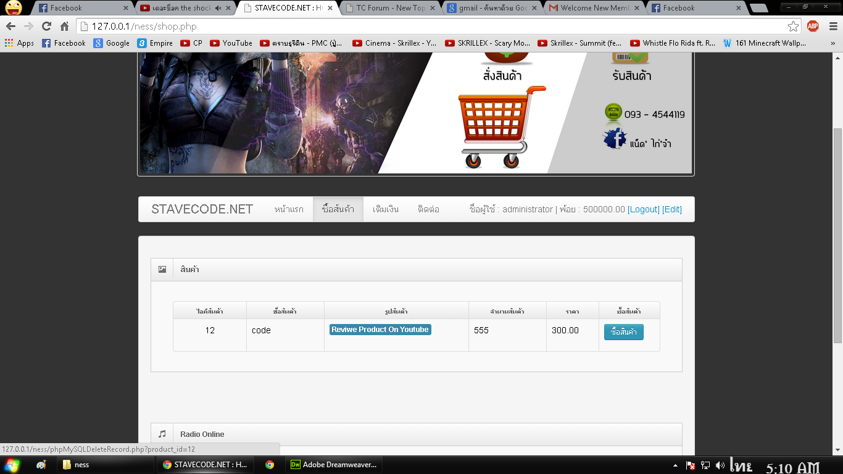Open the SKRILLEX - Scary Mo... bookmark
This screenshot has width=843, height=474.
coord(488,43)
